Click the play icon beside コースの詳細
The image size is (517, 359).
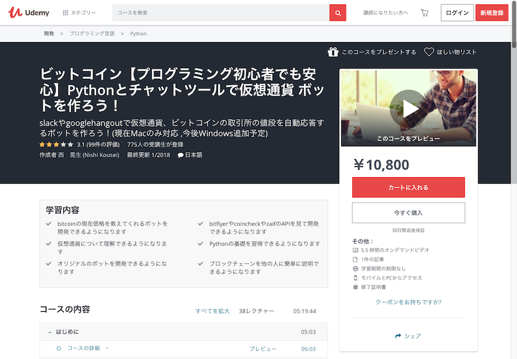tap(59, 349)
